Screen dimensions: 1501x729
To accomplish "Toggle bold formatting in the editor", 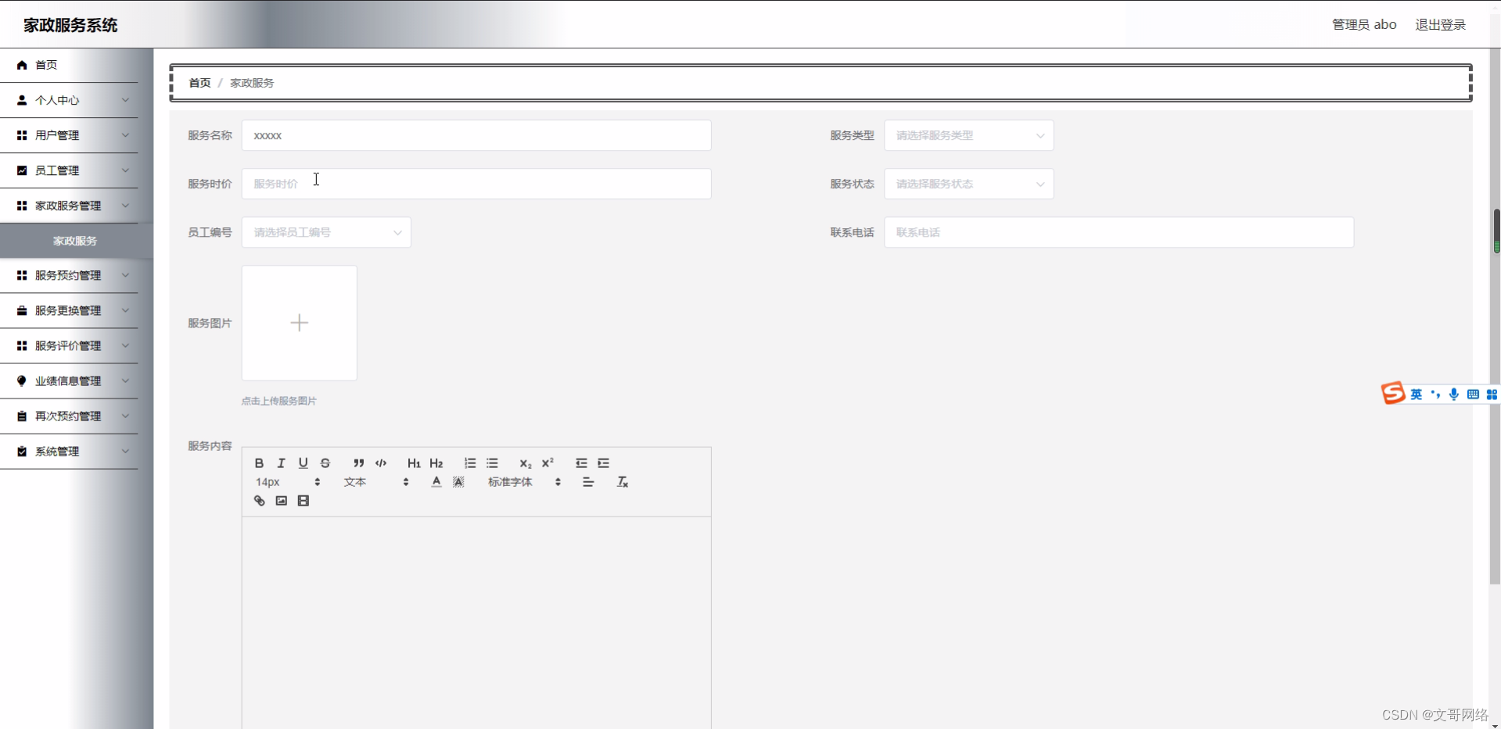I will click(259, 463).
